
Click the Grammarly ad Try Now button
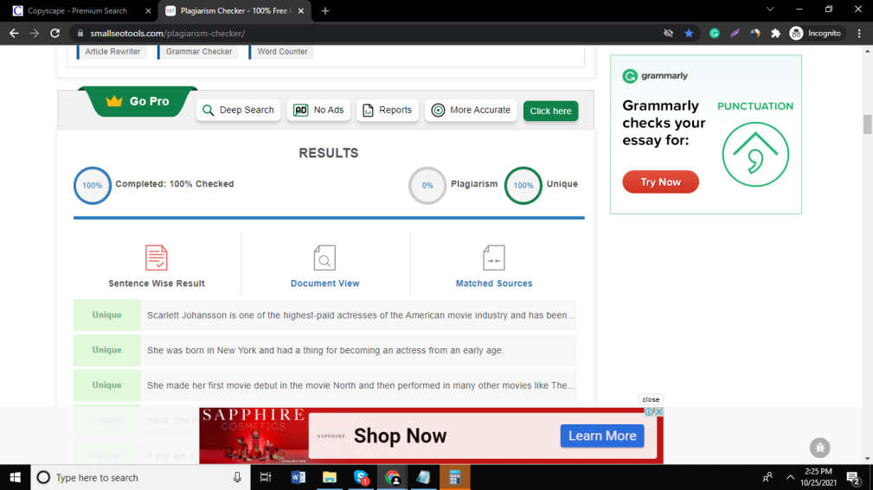tap(660, 181)
